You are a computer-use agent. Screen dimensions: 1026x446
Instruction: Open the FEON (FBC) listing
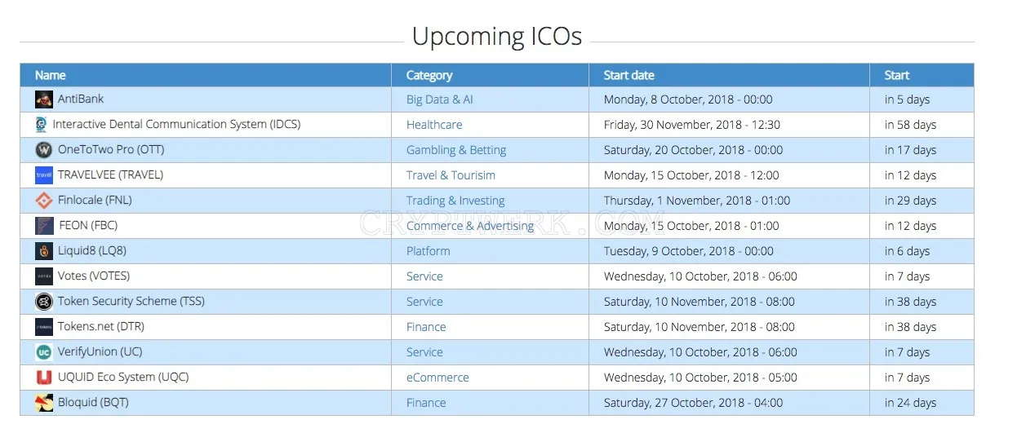88,225
